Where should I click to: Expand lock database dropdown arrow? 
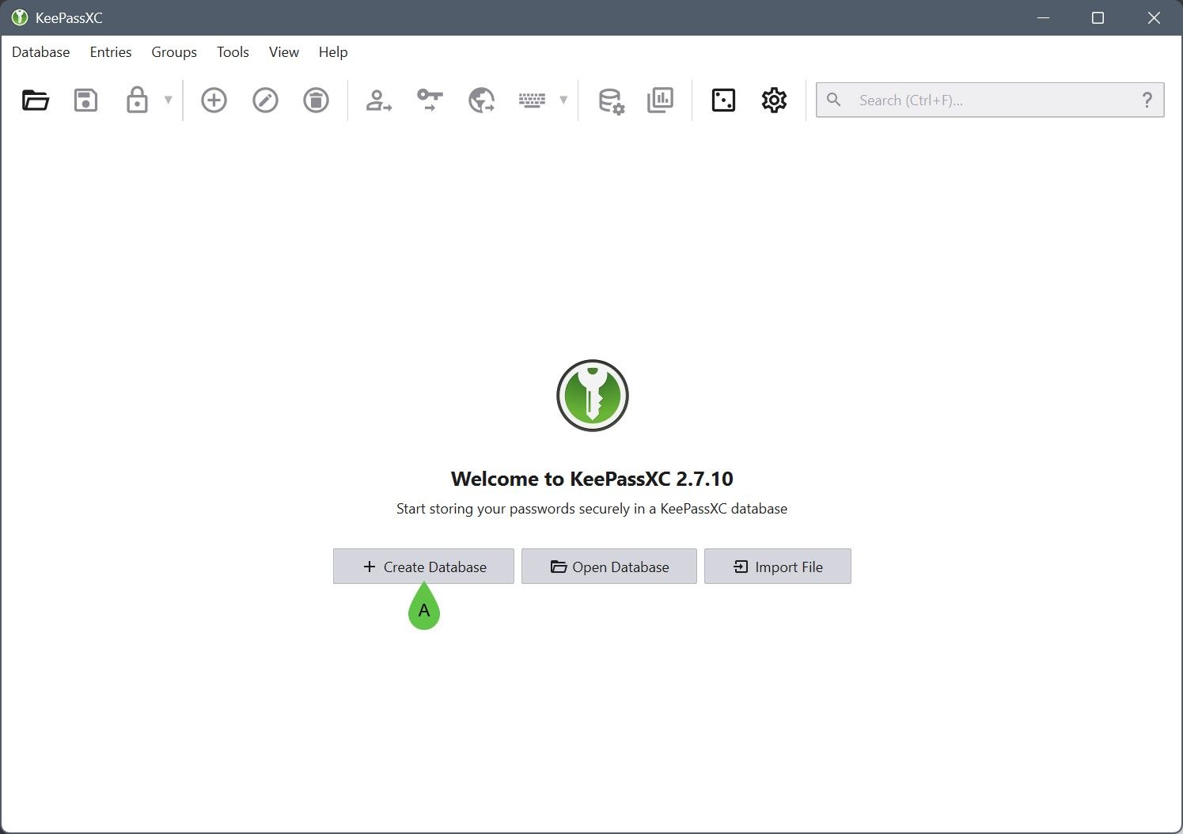[x=168, y=100]
